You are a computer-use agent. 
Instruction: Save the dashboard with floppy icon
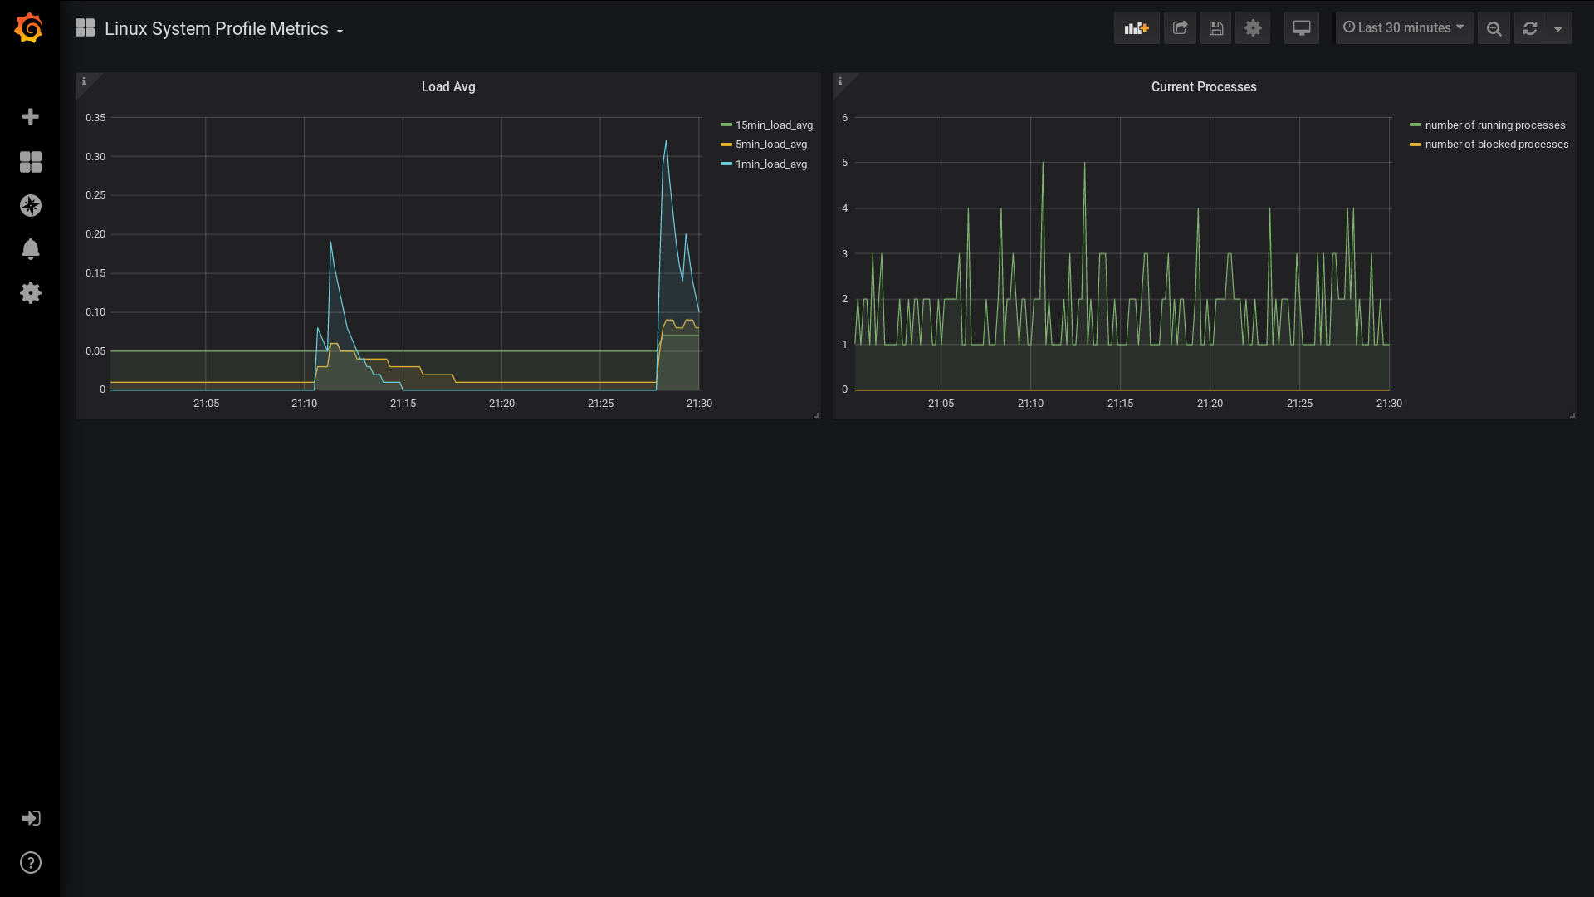(1216, 28)
